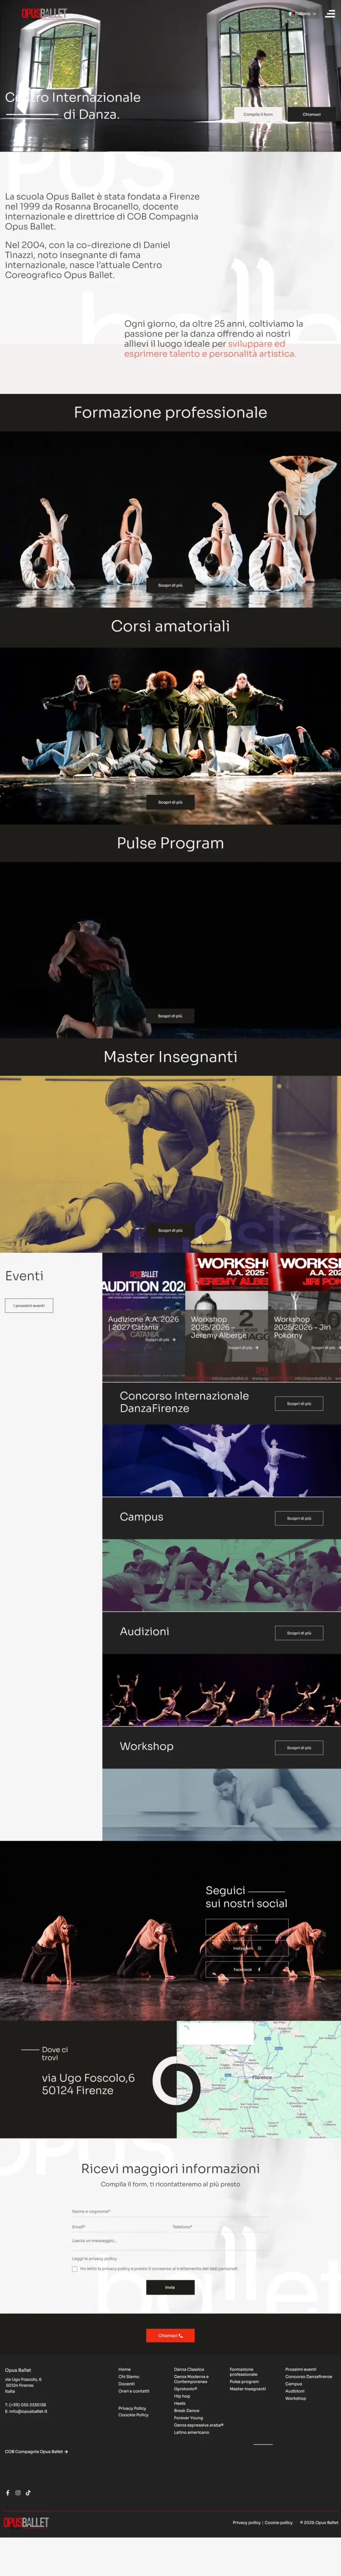Screen dimensions: 341x2576
Task: Open the 'Chi Siamo' footer link
Action: (x=128, y=2376)
